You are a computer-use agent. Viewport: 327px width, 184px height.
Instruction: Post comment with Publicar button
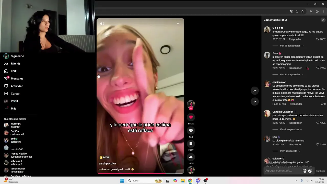(320, 171)
